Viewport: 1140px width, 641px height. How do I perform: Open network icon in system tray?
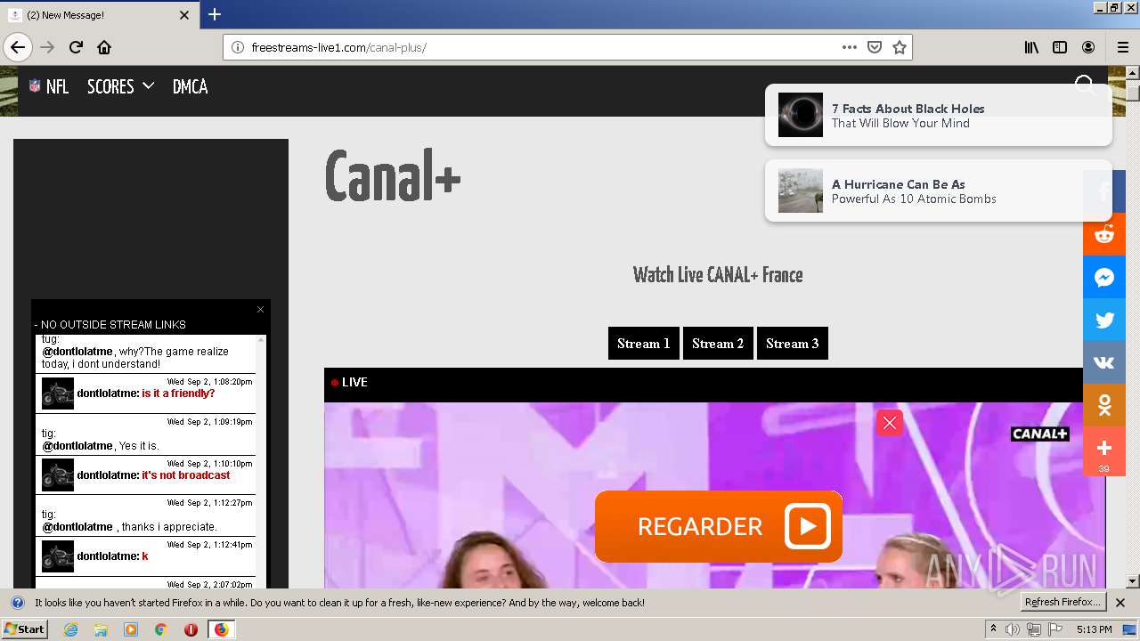pos(1034,629)
